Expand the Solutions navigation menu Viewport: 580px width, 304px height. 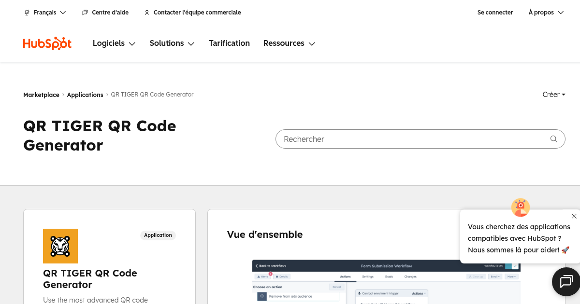point(172,43)
